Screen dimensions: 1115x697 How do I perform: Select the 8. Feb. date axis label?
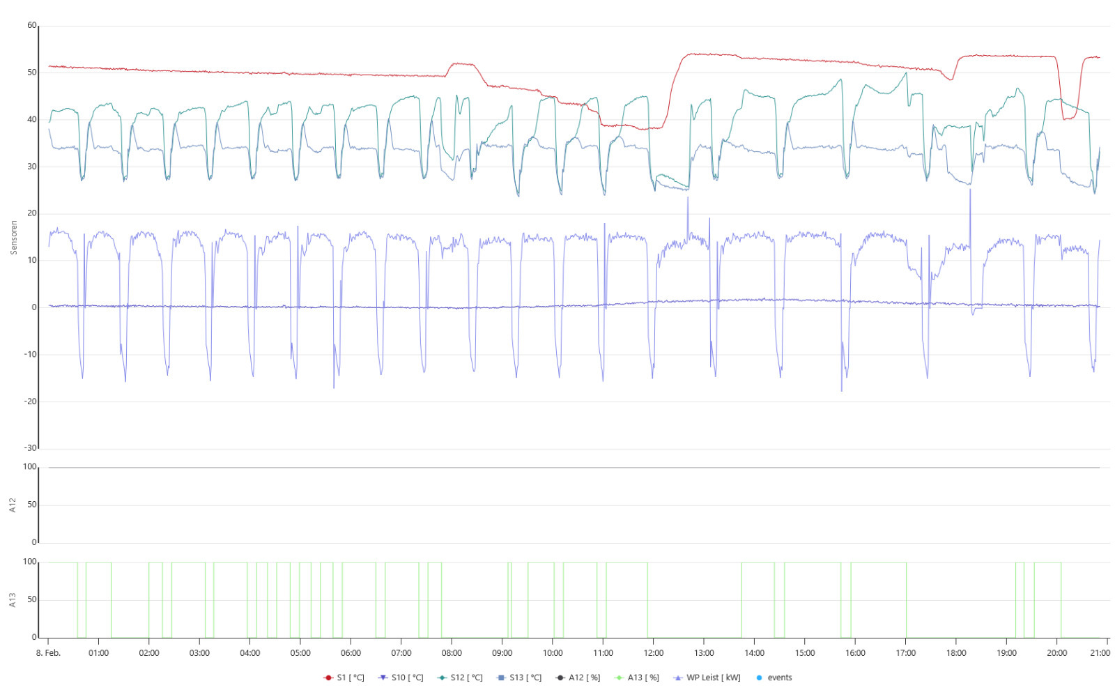48,653
